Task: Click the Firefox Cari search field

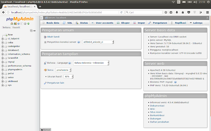Action: [144, 12]
